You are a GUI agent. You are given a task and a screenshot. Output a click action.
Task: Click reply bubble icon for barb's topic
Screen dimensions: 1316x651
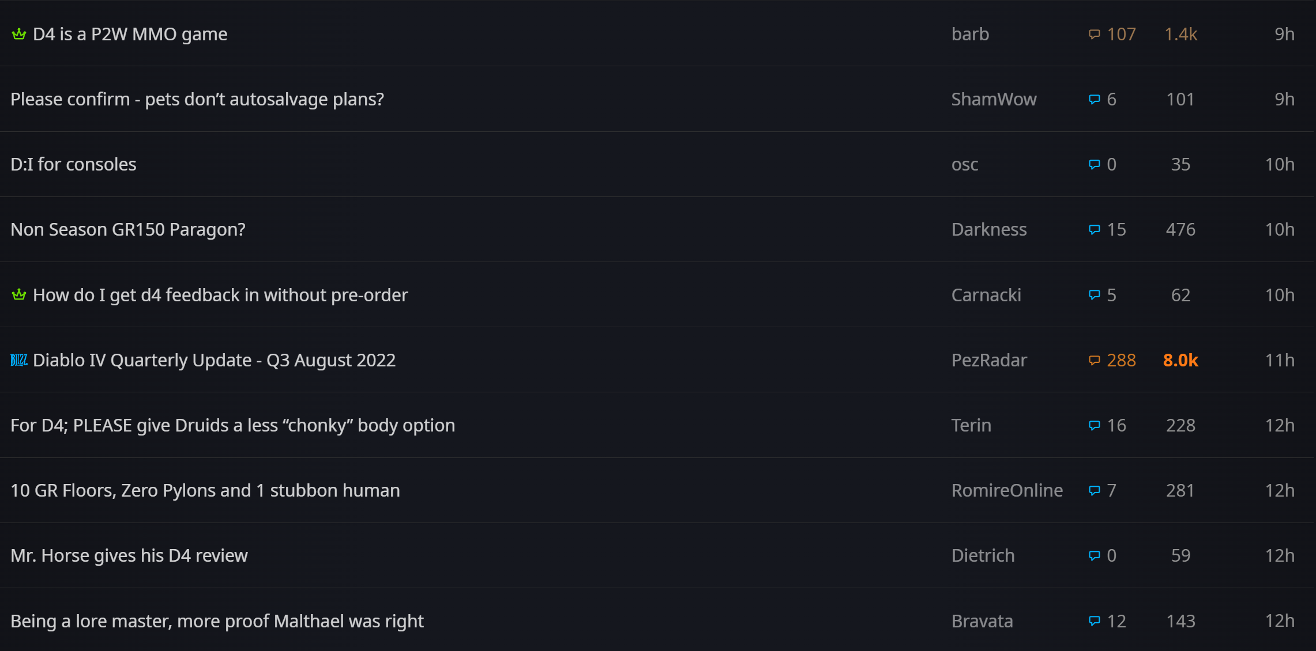pos(1094,35)
